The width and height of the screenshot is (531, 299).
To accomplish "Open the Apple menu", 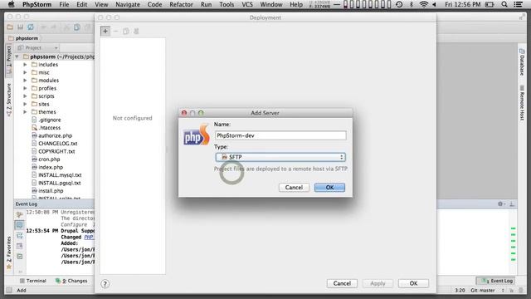I will tap(11, 4).
